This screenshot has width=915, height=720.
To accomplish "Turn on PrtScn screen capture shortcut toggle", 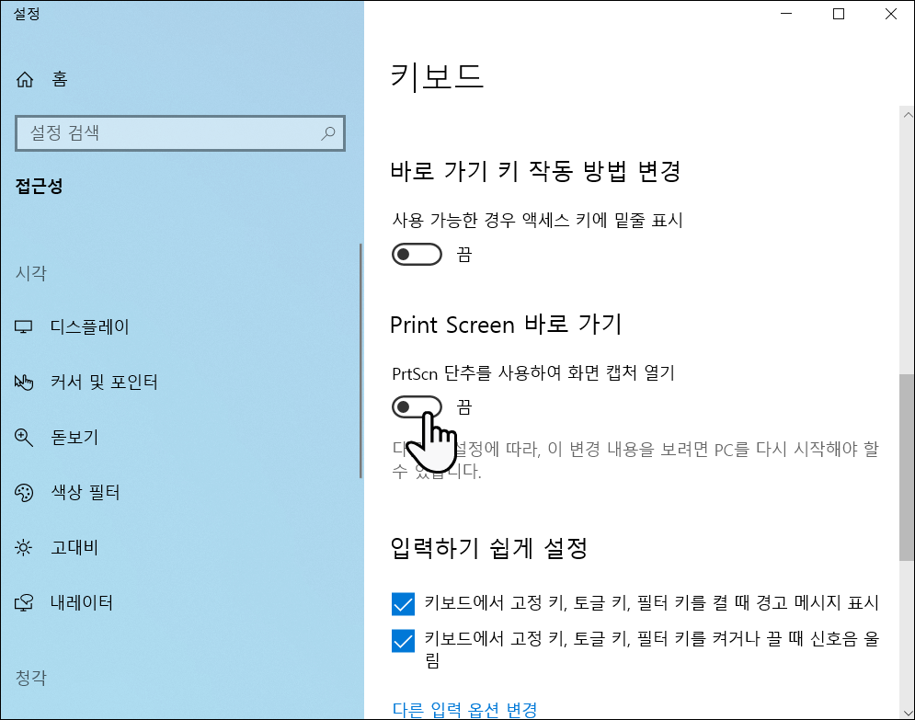I will pos(417,406).
